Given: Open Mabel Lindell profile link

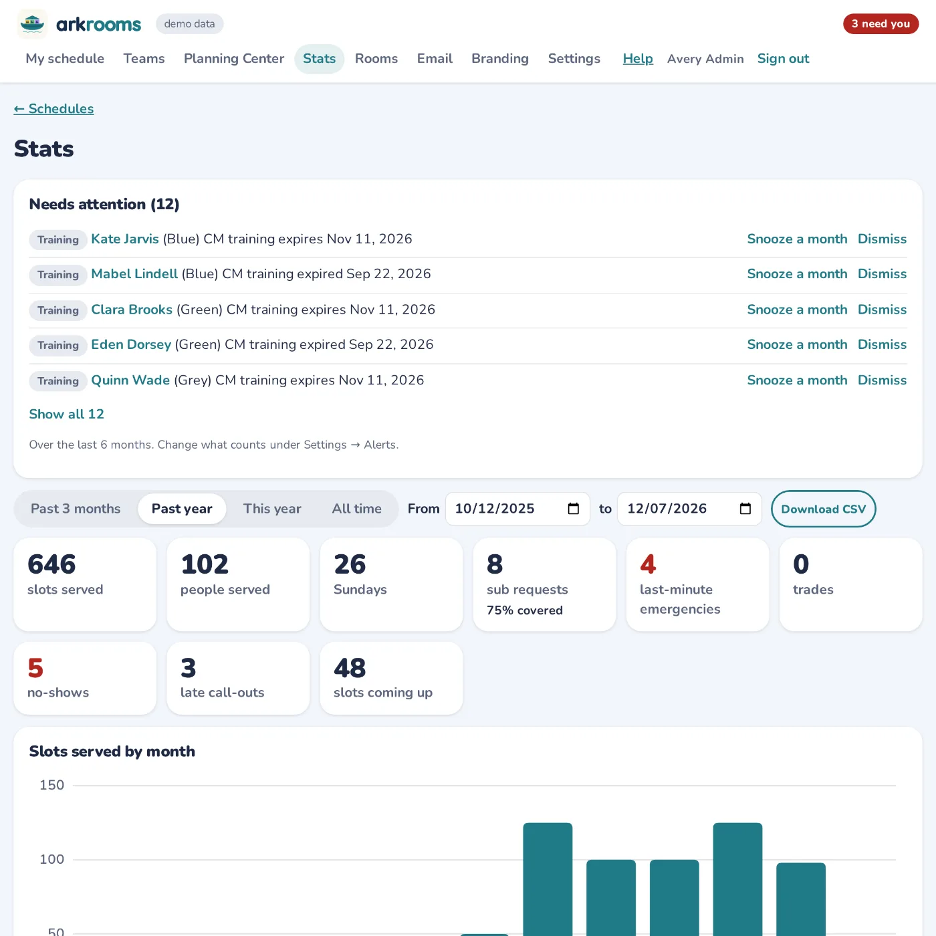Looking at the screenshot, I should tap(134, 274).
